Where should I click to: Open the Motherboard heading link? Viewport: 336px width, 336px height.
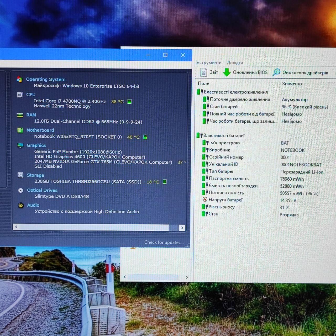pos(40,130)
